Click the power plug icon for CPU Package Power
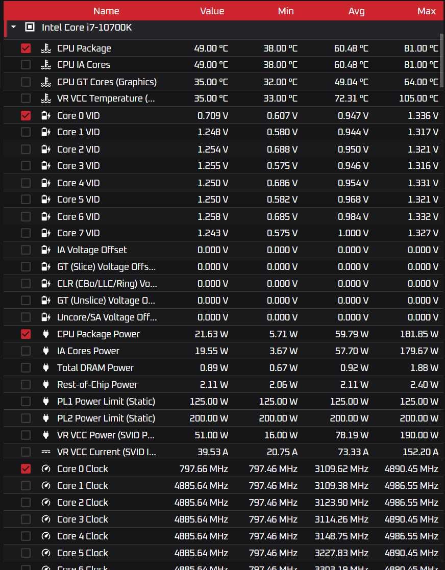Image resolution: width=445 pixels, height=570 pixels. pos(46,334)
